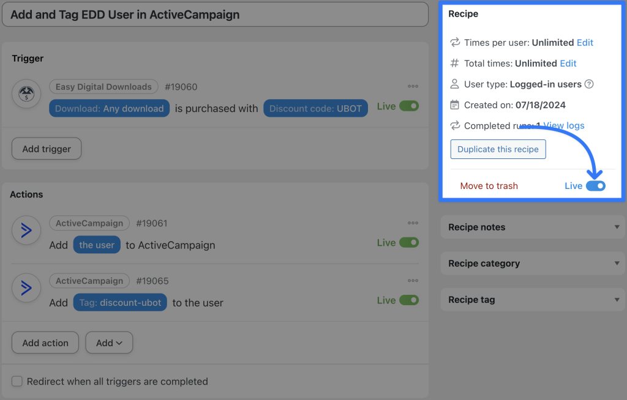
Task: Click the hash icon beside Total times
Action: pos(454,63)
